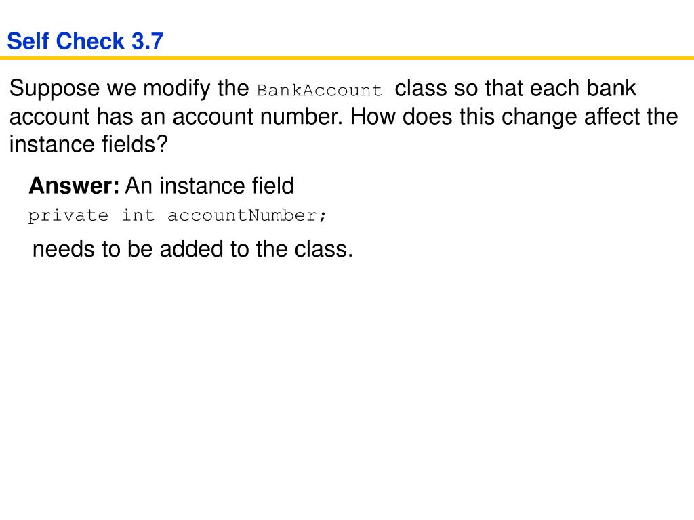Click the sentence "needs to be added to the class."
This screenshot has width=694, height=520.
click(192, 249)
